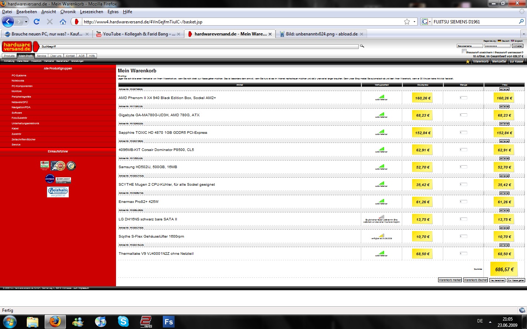Open Windows Start menu orb

pyautogui.click(x=10, y=322)
